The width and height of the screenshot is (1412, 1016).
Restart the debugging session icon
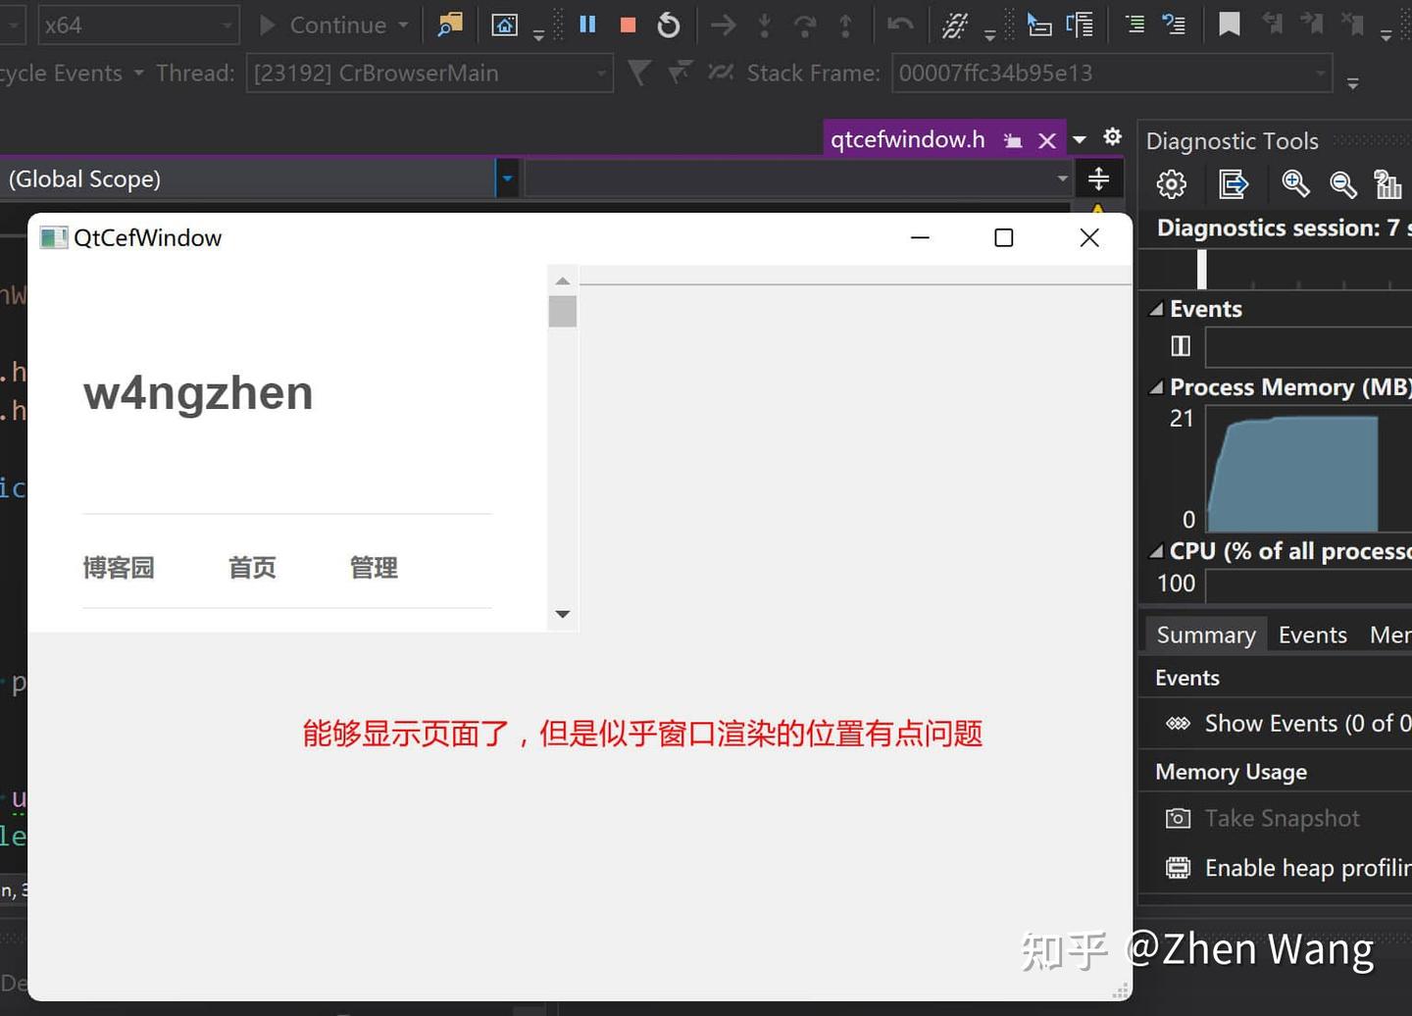click(x=668, y=25)
